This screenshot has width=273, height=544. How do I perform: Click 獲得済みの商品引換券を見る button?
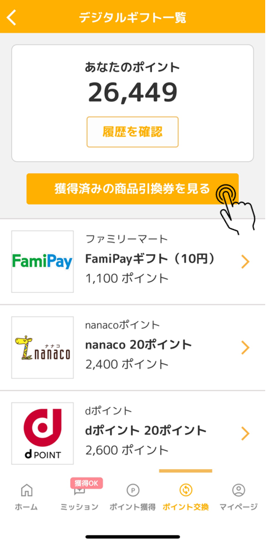(x=132, y=189)
